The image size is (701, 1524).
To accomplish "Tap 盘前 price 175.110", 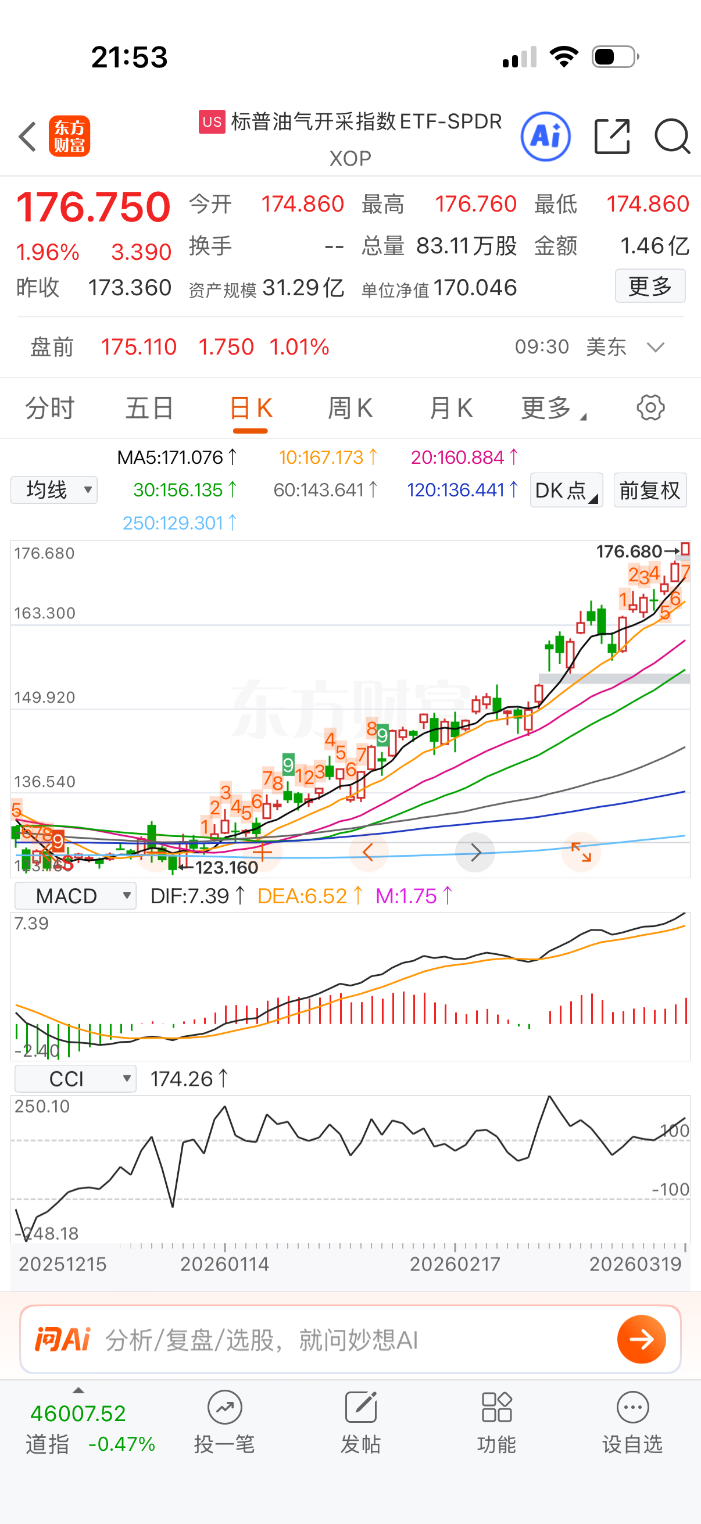I will click(138, 347).
